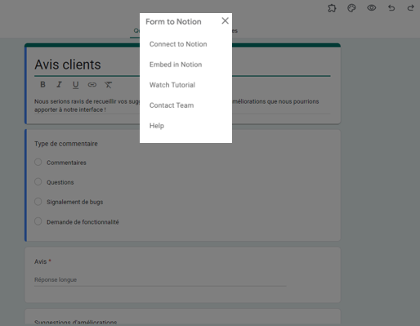Toggle underline formatting icon
The image size is (420, 326).
click(x=75, y=85)
